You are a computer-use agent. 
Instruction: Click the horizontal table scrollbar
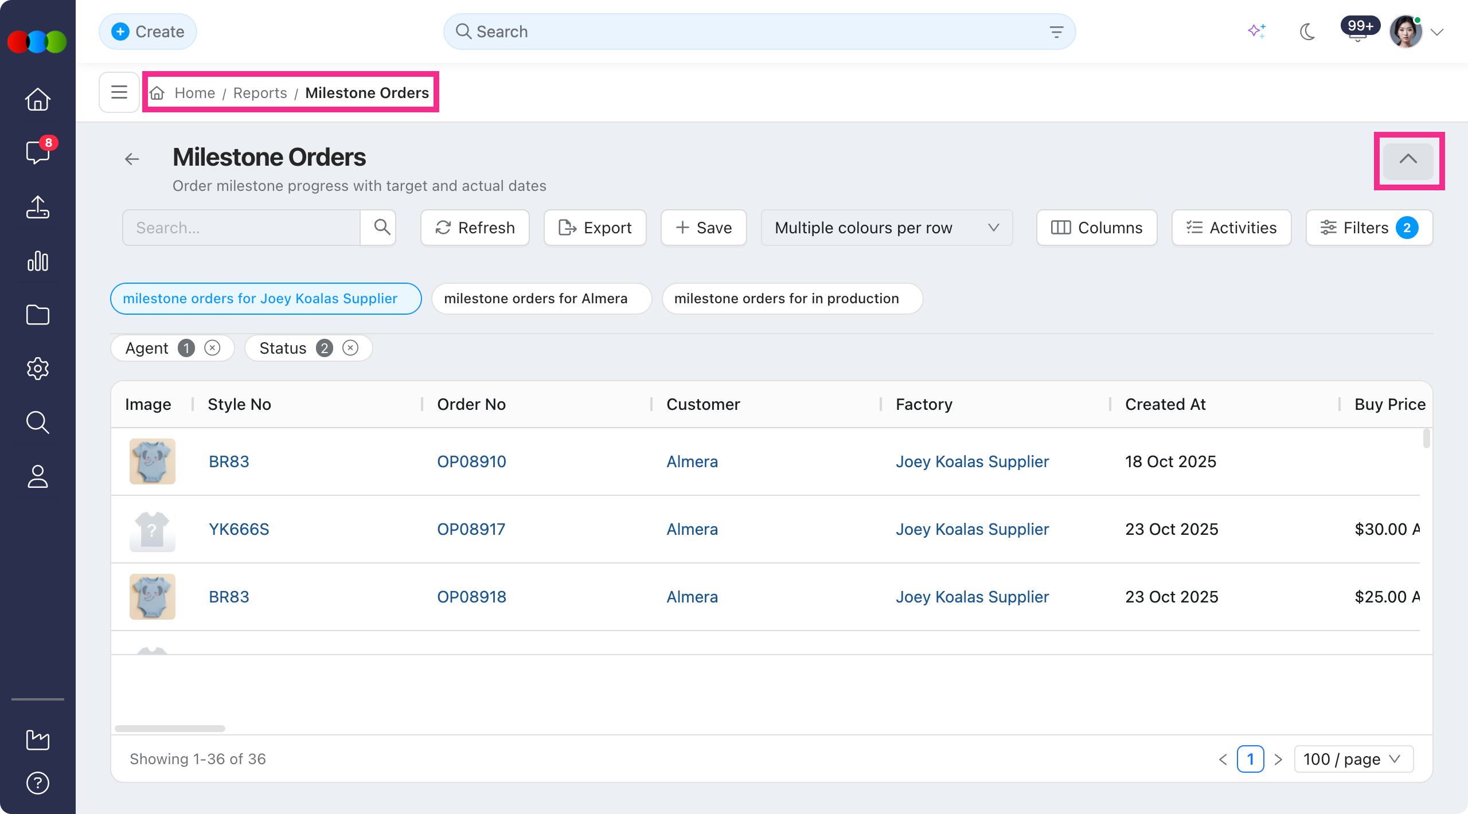tap(170, 729)
